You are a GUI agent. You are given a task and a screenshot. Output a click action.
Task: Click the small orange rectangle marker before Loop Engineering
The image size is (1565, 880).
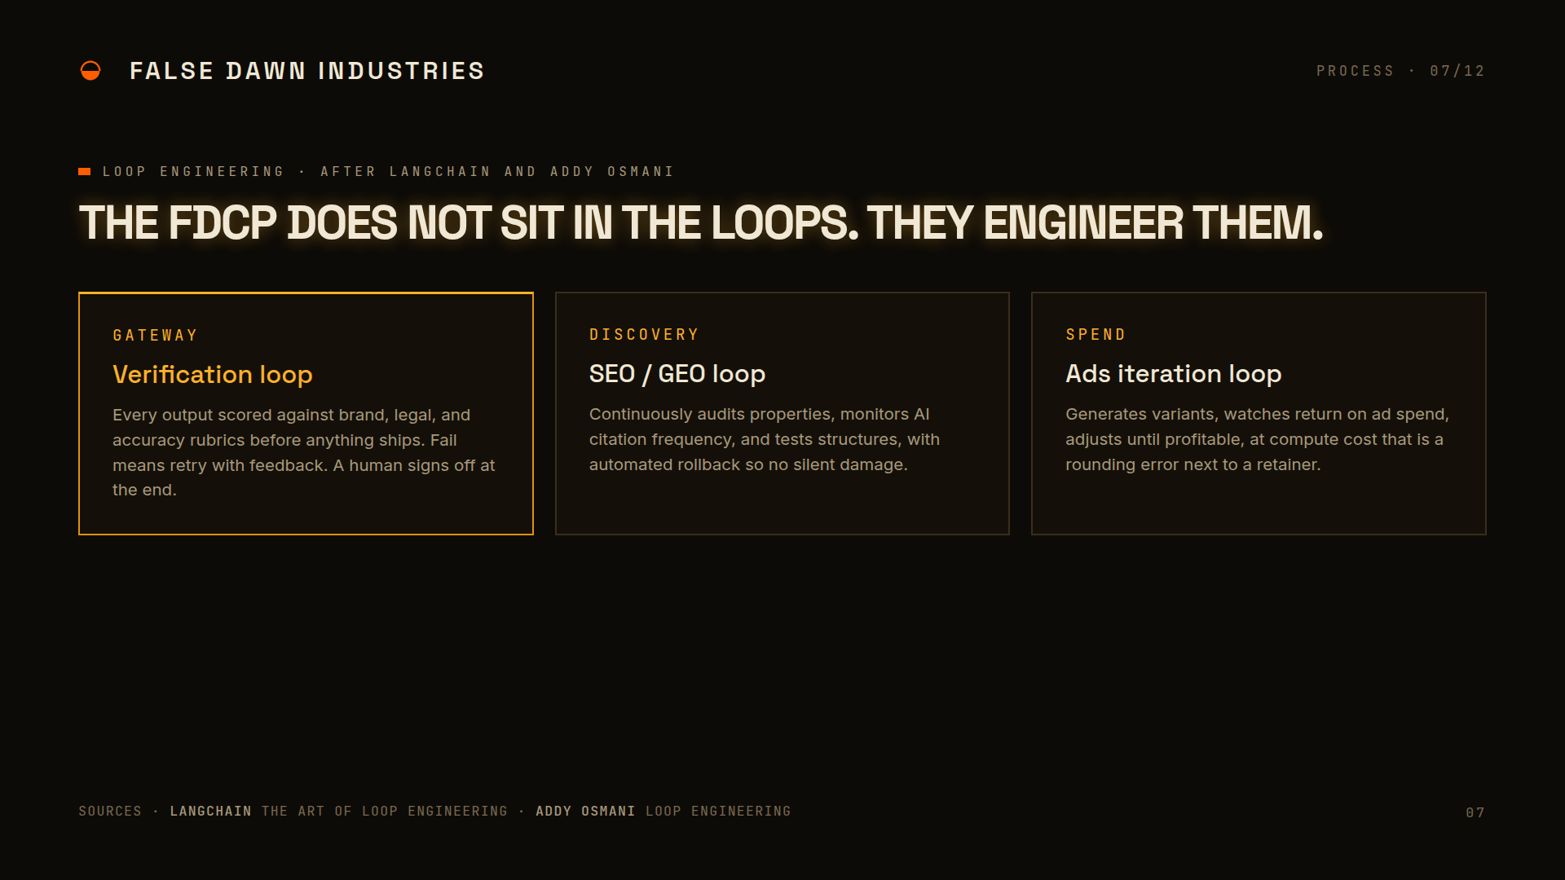(84, 171)
